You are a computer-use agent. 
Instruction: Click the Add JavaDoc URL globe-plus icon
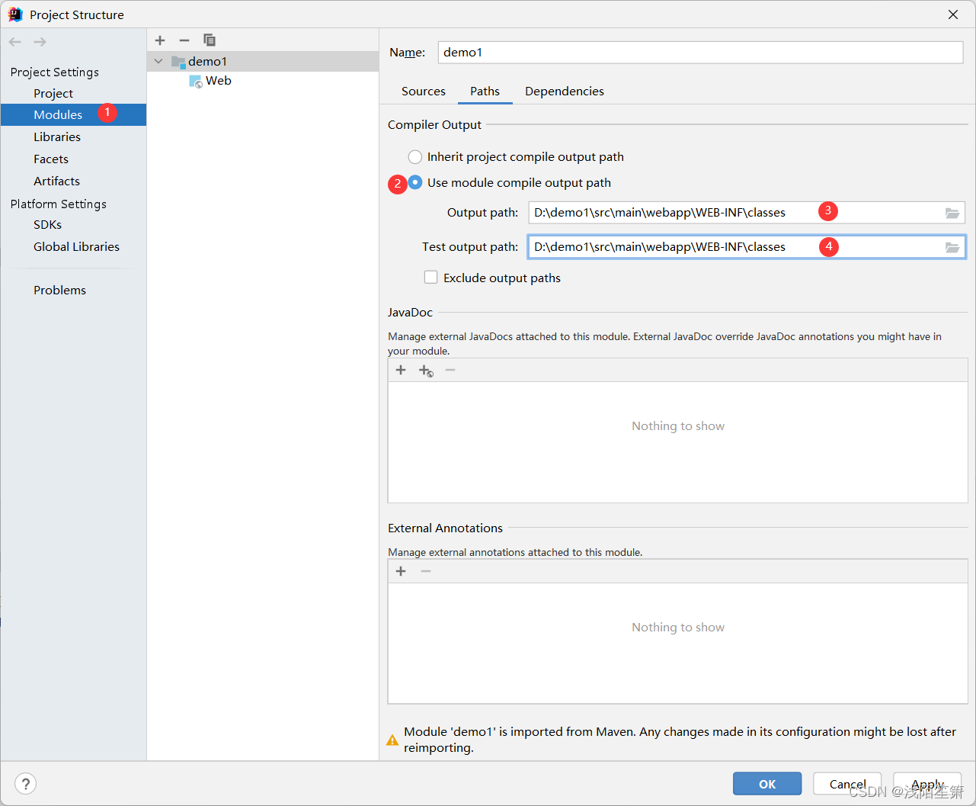(x=426, y=370)
